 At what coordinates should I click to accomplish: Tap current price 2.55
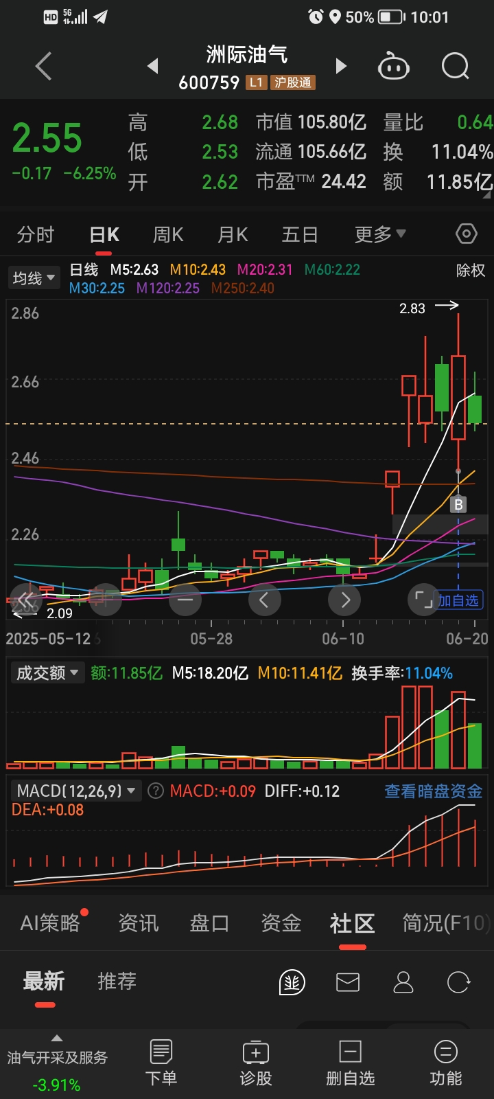[x=47, y=138]
